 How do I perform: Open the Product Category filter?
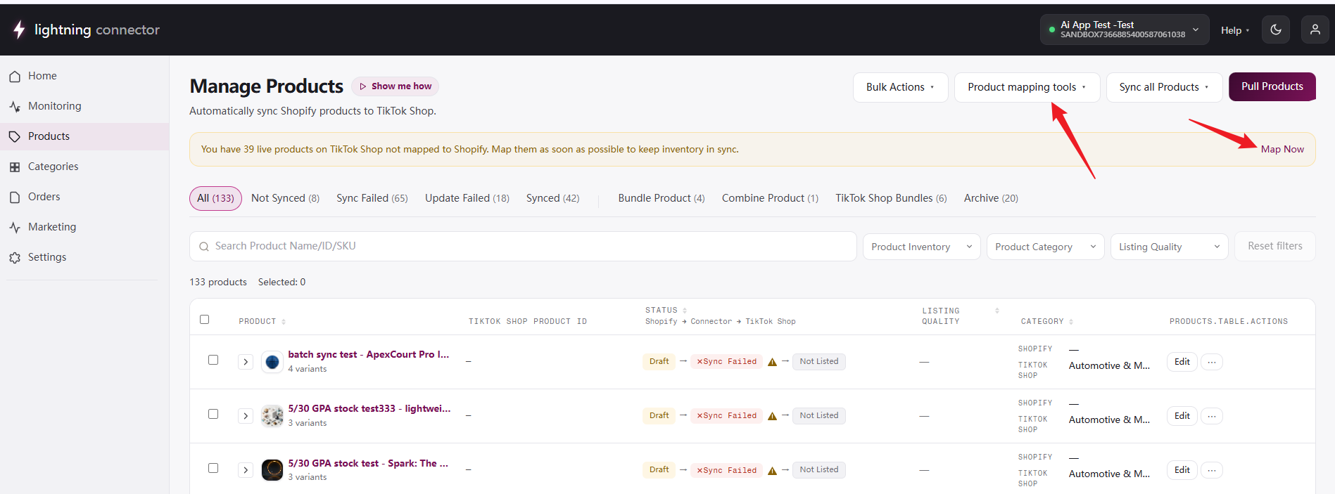[1045, 247]
